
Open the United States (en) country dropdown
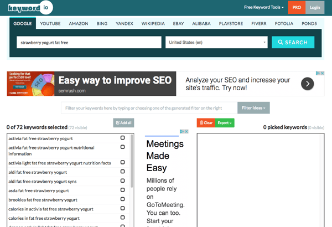point(217,42)
